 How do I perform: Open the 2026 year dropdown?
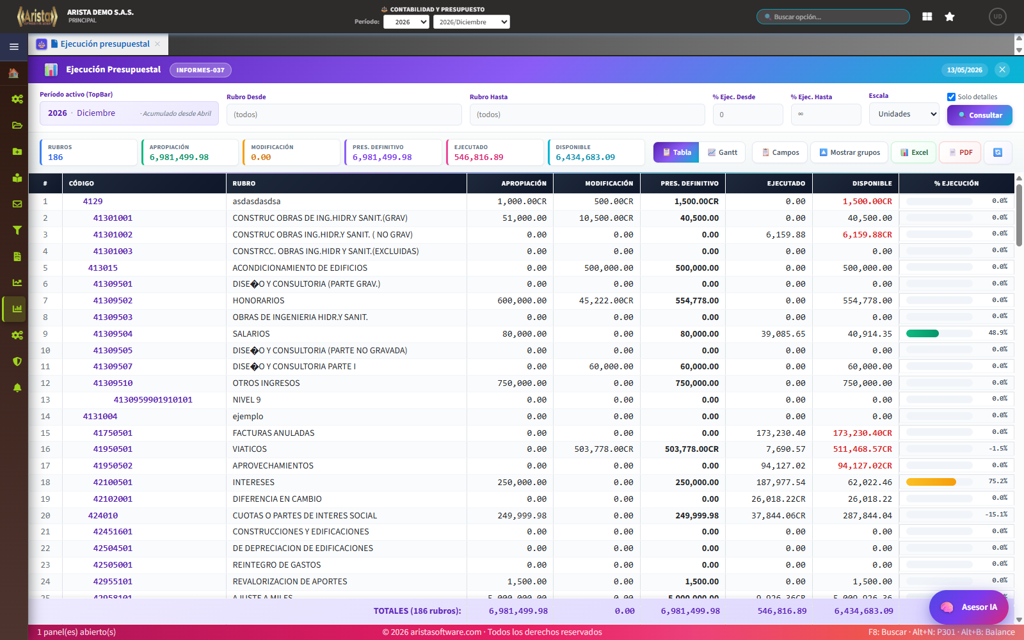click(406, 22)
